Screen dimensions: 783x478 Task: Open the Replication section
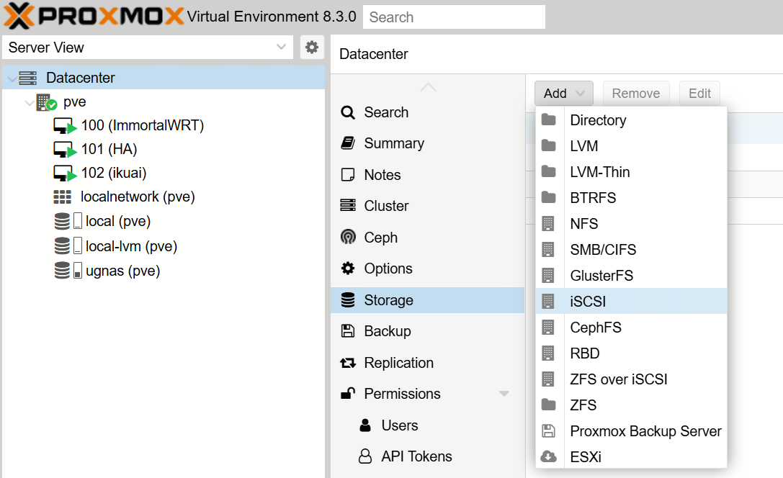[398, 363]
